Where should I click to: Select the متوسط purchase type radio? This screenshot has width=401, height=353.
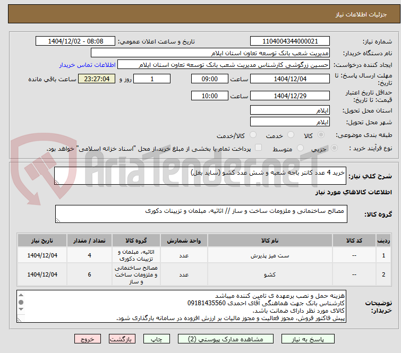click(300, 148)
